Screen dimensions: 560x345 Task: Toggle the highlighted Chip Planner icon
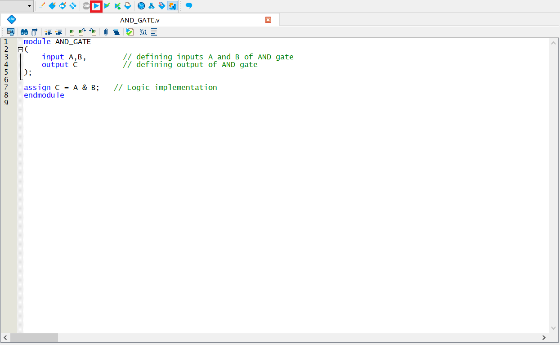pyautogui.click(x=172, y=6)
